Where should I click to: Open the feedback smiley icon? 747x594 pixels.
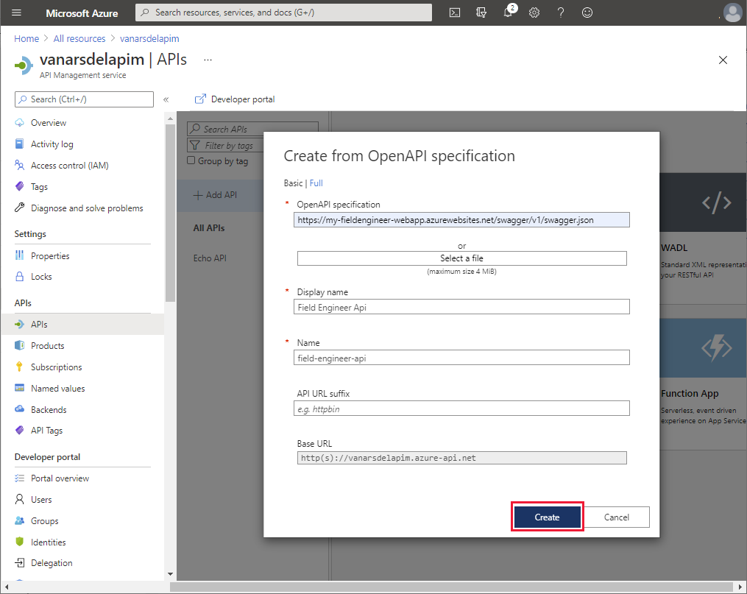coord(587,13)
